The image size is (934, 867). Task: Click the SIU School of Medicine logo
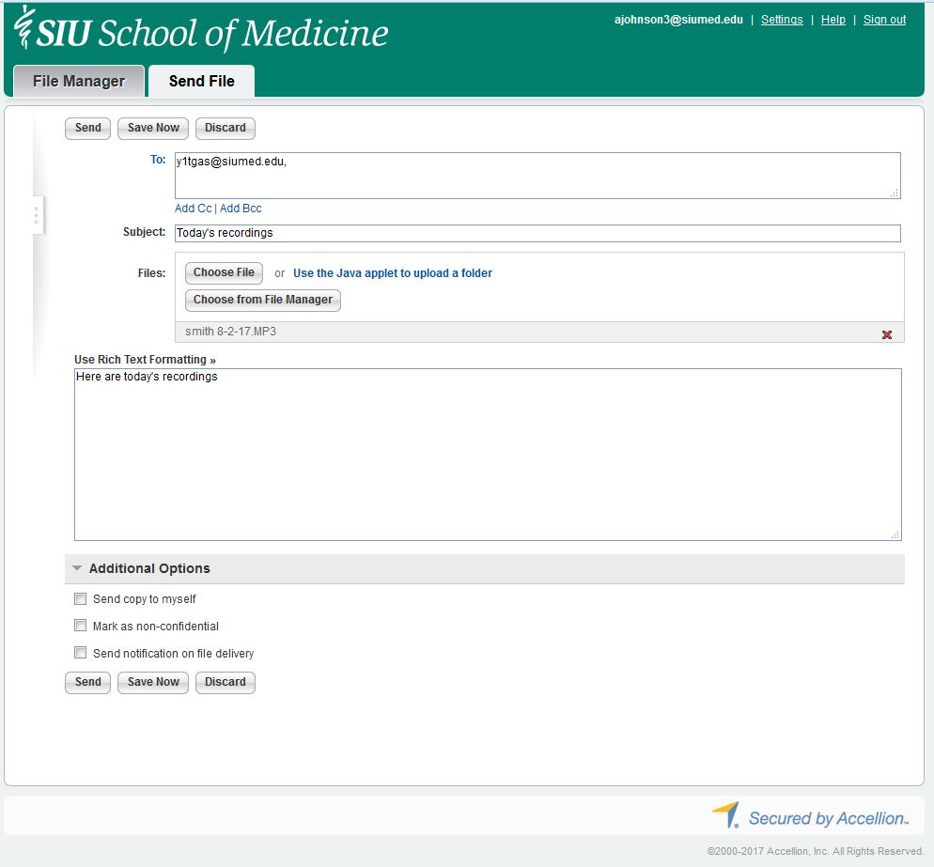pyautogui.click(x=201, y=31)
